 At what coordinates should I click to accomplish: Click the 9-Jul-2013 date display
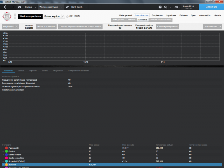click(x=188, y=6)
